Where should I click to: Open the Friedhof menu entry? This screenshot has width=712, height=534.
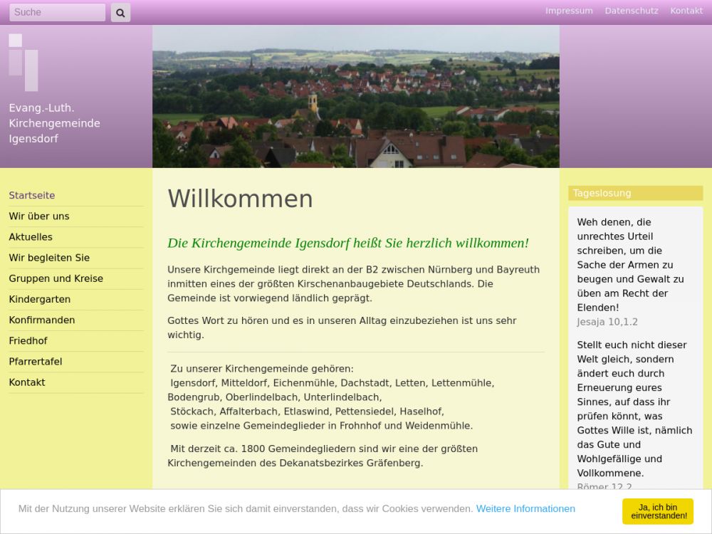coord(28,341)
